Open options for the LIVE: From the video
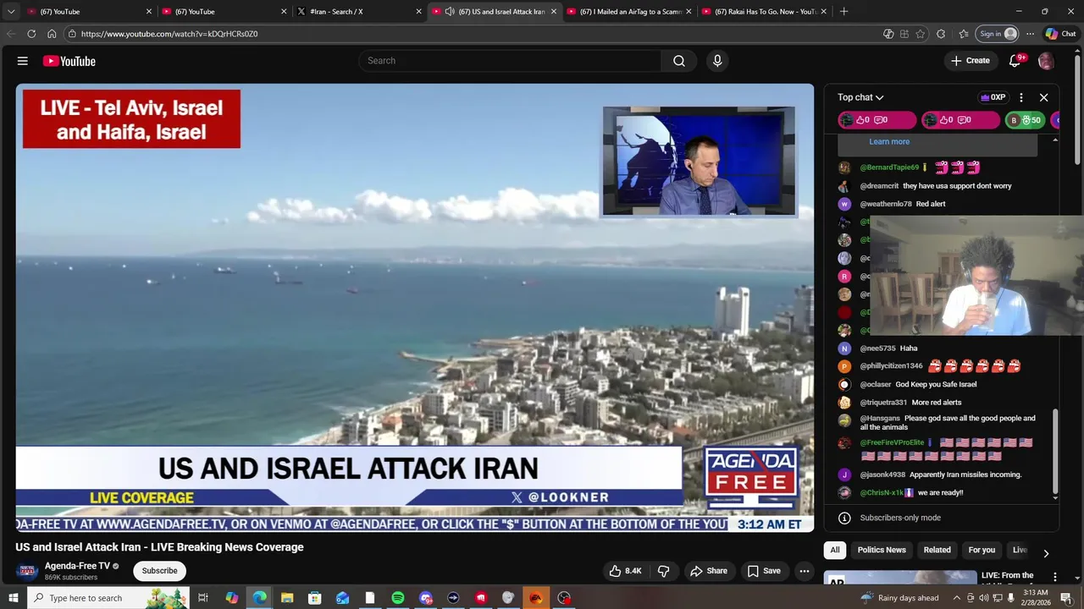This screenshot has width=1084, height=609. (1055, 577)
